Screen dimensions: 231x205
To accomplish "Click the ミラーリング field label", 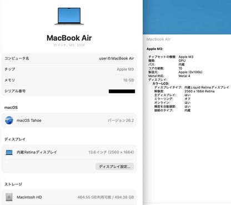I will (164, 99).
